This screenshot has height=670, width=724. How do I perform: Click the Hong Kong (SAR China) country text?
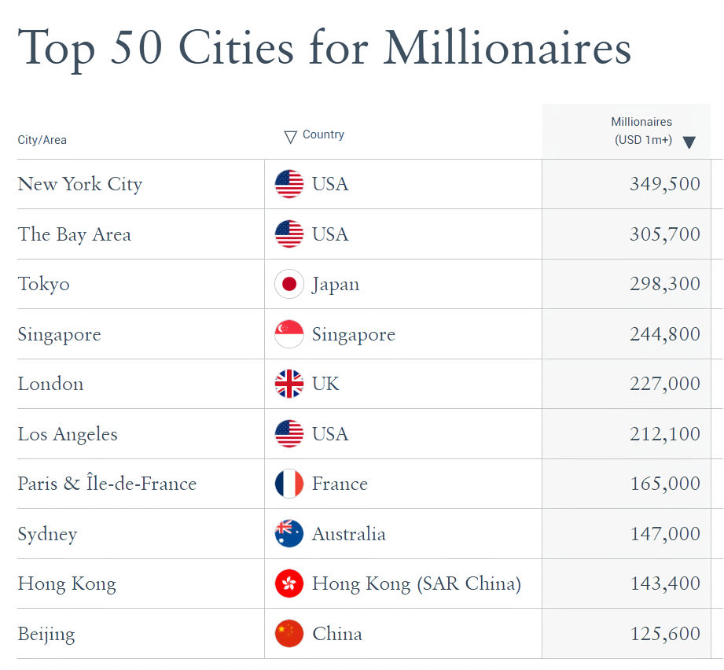pyautogui.click(x=416, y=583)
